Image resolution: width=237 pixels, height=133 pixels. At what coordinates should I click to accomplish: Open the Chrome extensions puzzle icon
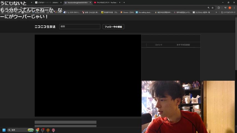coord(219,8)
